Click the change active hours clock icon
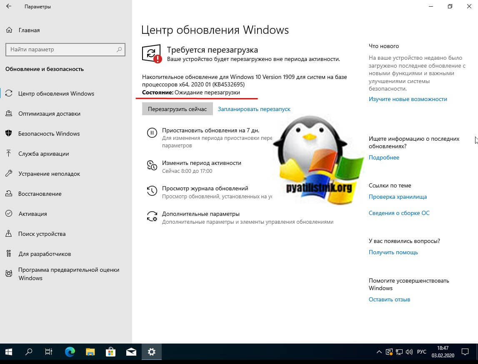 click(x=152, y=165)
